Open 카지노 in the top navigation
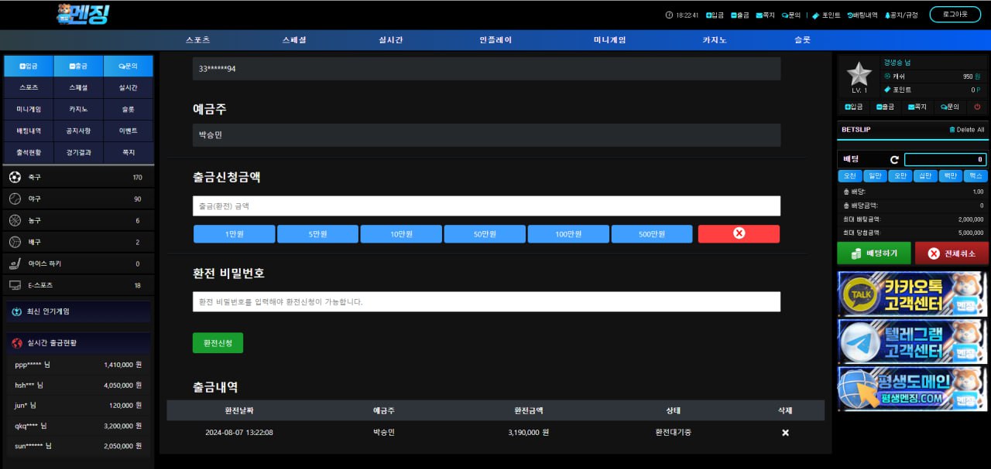Viewport: 991px width, 469px height. pos(715,40)
